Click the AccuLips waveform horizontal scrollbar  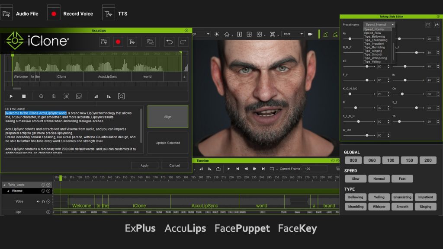tap(17, 88)
